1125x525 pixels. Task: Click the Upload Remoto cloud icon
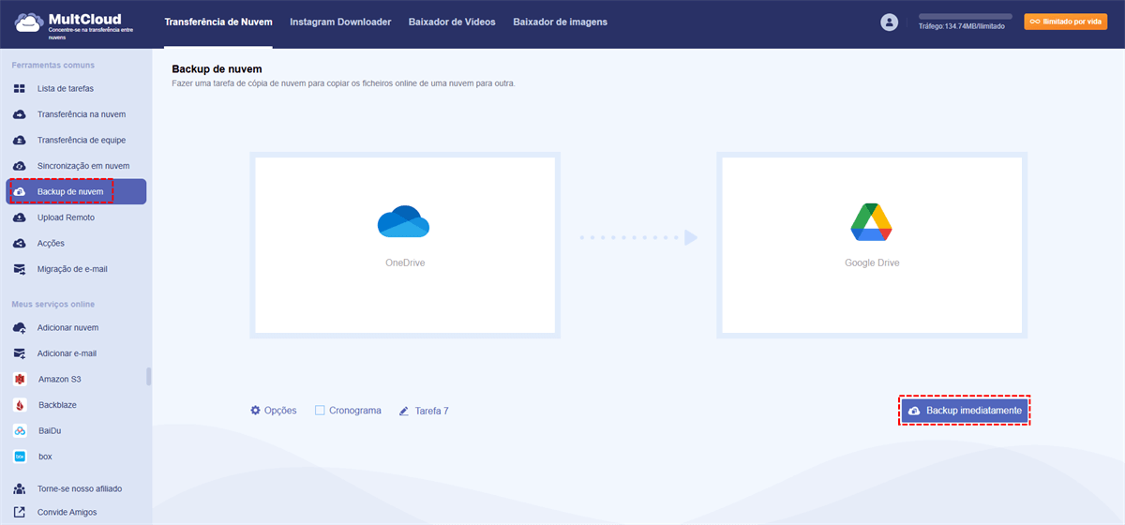(x=20, y=217)
